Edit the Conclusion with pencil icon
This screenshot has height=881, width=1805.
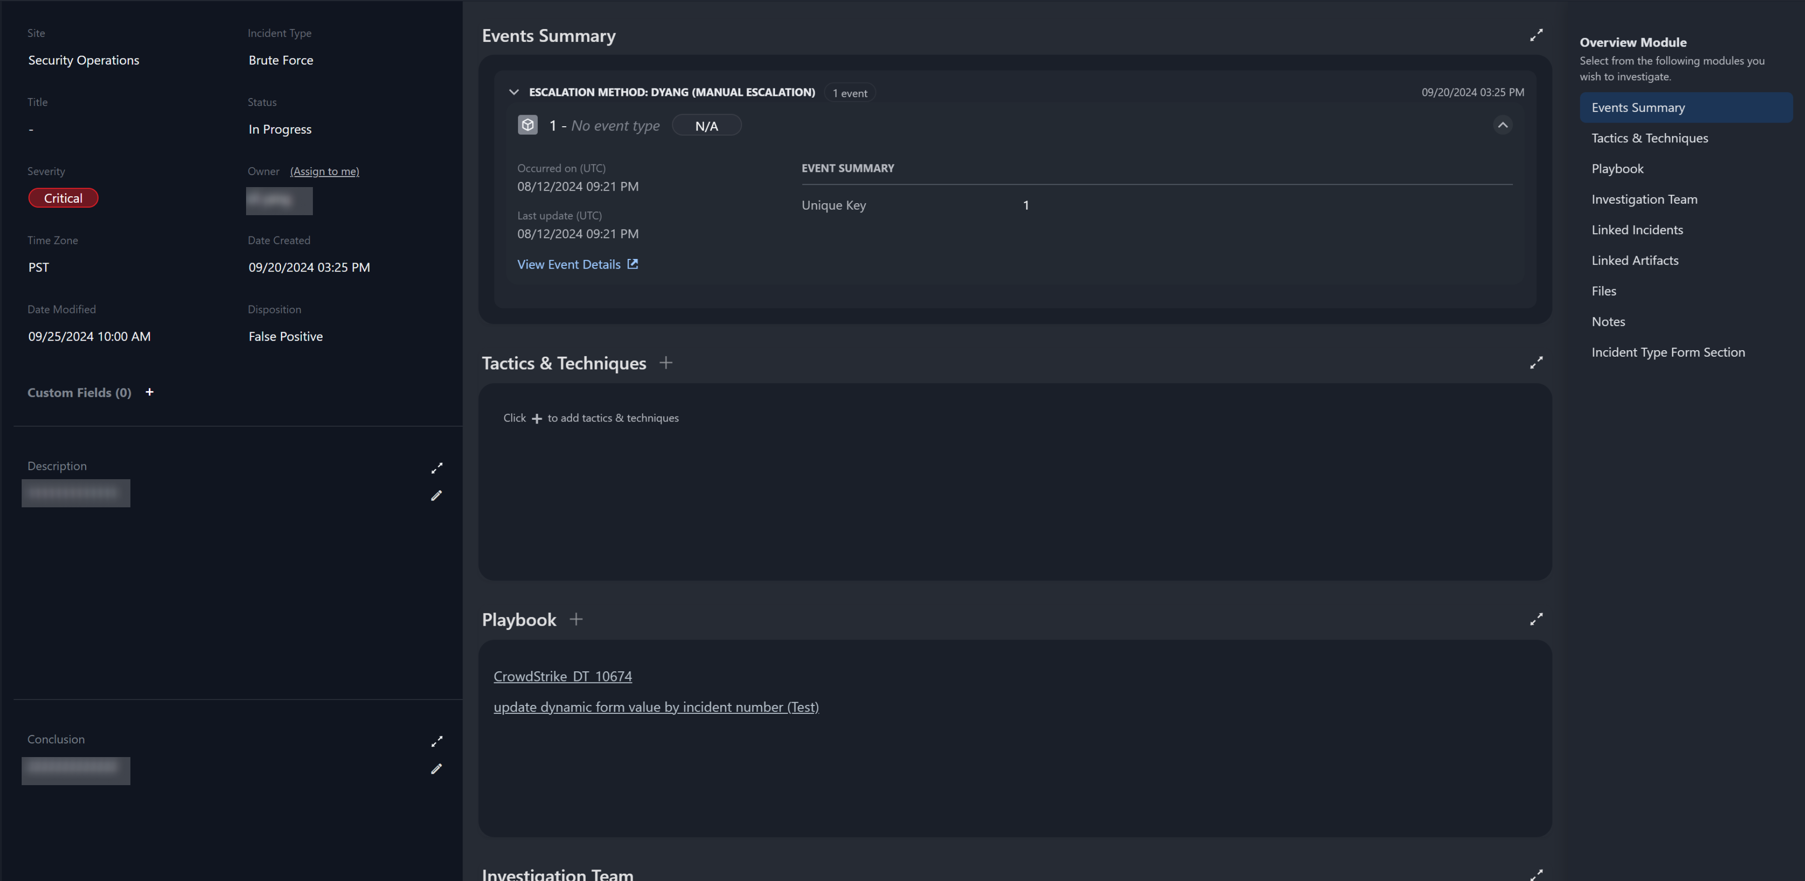pos(436,769)
